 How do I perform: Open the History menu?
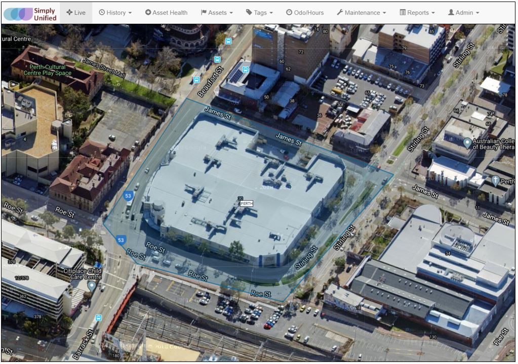point(115,13)
